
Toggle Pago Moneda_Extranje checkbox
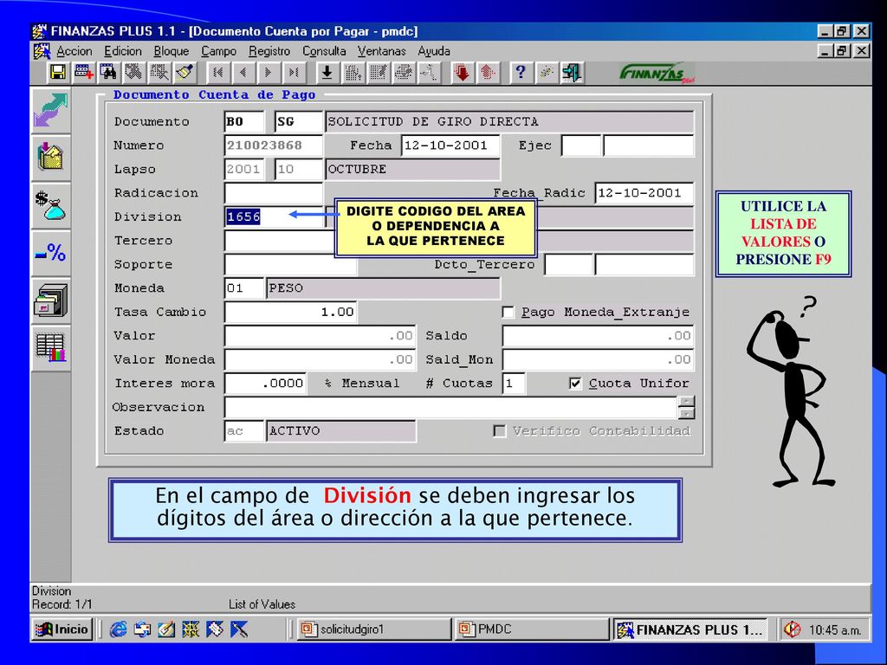click(x=508, y=312)
